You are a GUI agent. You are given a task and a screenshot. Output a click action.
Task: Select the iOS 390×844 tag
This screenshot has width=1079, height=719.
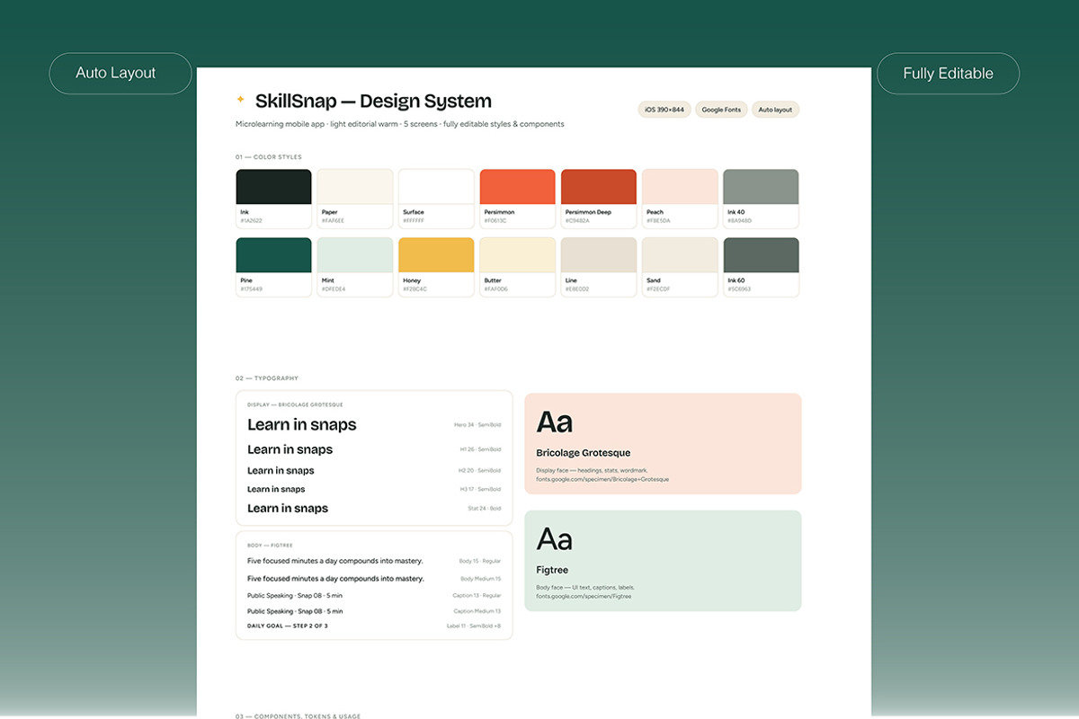(x=664, y=110)
